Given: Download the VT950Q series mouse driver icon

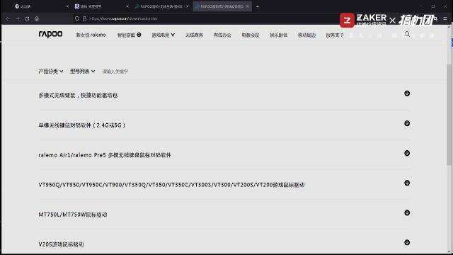Looking at the screenshot, I should [x=407, y=183].
